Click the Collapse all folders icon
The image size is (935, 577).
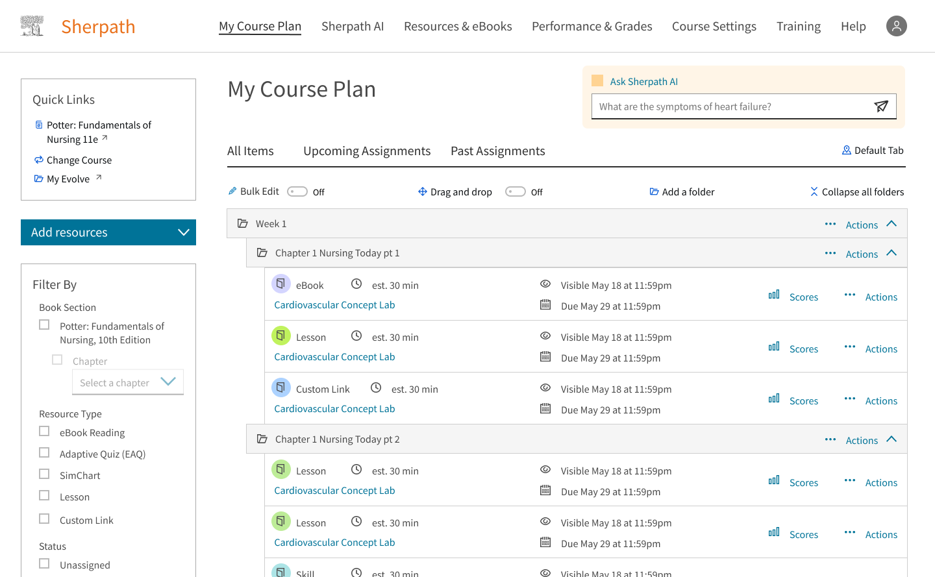(814, 191)
